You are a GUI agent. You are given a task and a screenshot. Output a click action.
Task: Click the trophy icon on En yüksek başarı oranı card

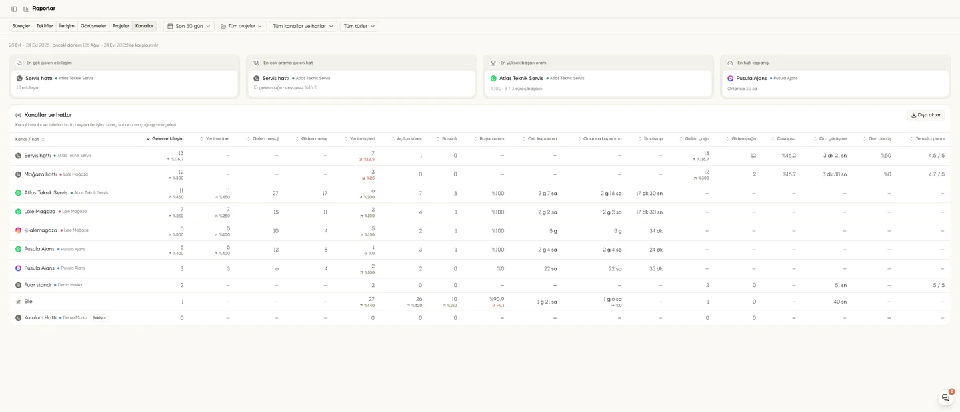tap(493, 63)
